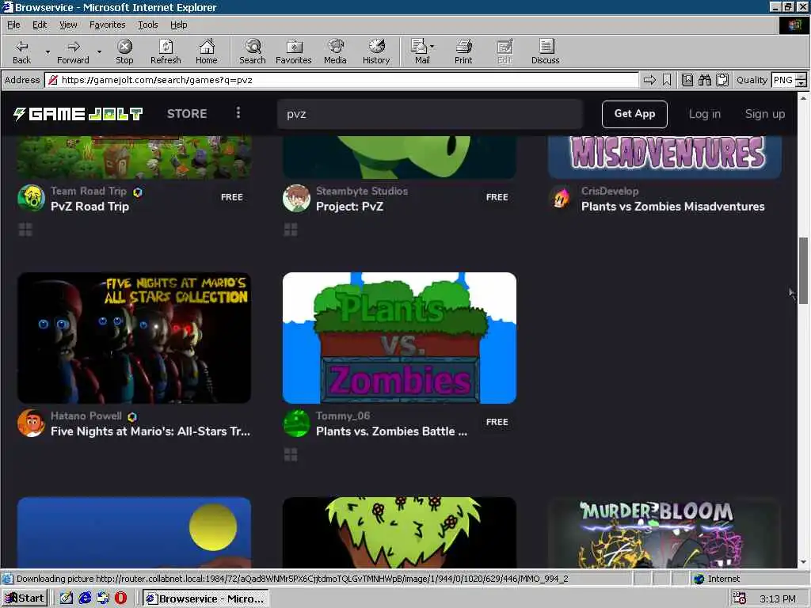Open the Favorites toolbar pane
The image size is (811, 608).
[x=293, y=51]
